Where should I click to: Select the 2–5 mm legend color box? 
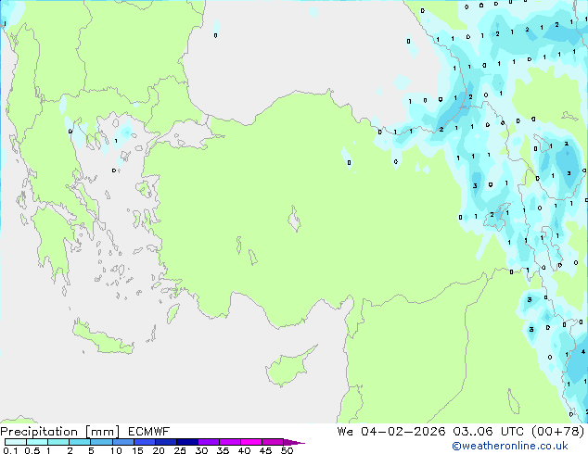[x=80, y=442]
